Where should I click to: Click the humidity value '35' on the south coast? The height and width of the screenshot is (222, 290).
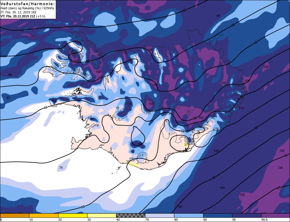click(x=128, y=162)
